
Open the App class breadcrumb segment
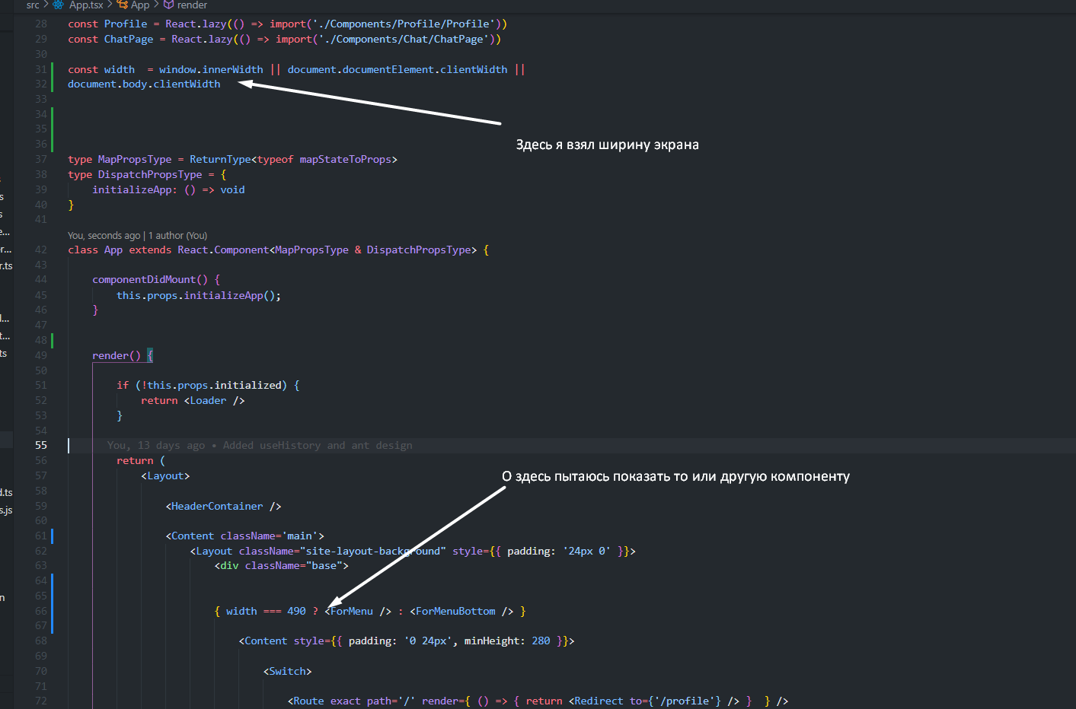click(x=140, y=5)
